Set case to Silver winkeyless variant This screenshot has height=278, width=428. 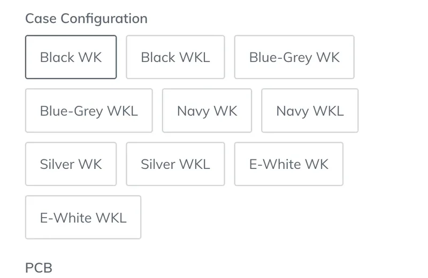175,164
